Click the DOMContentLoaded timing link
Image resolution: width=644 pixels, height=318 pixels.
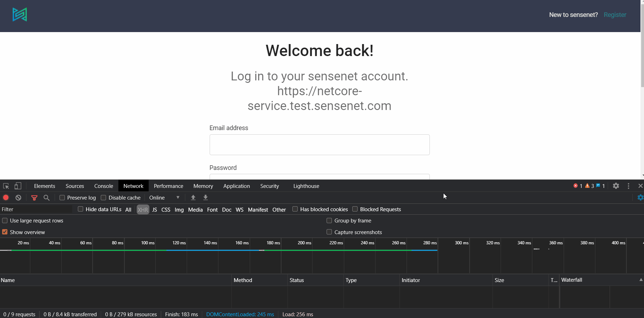[x=240, y=314]
